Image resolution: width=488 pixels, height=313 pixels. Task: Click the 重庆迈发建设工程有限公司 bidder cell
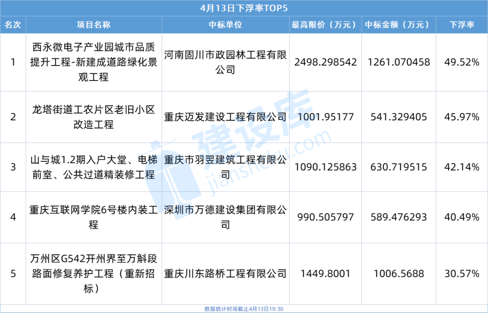pos(225,117)
